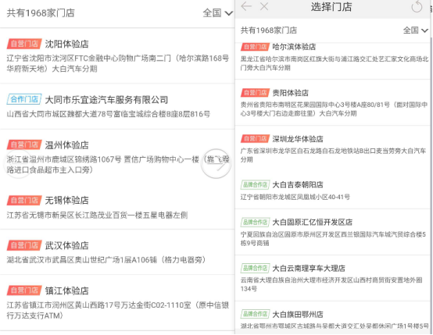The image size is (433, 335).
Task: Click the 自营门店 tag beside 贵阳体验店
Action: [x=255, y=93]
